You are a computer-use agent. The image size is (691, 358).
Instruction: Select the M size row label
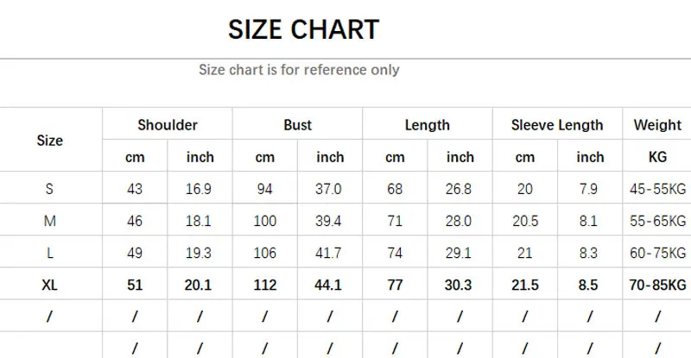point(50,221)
